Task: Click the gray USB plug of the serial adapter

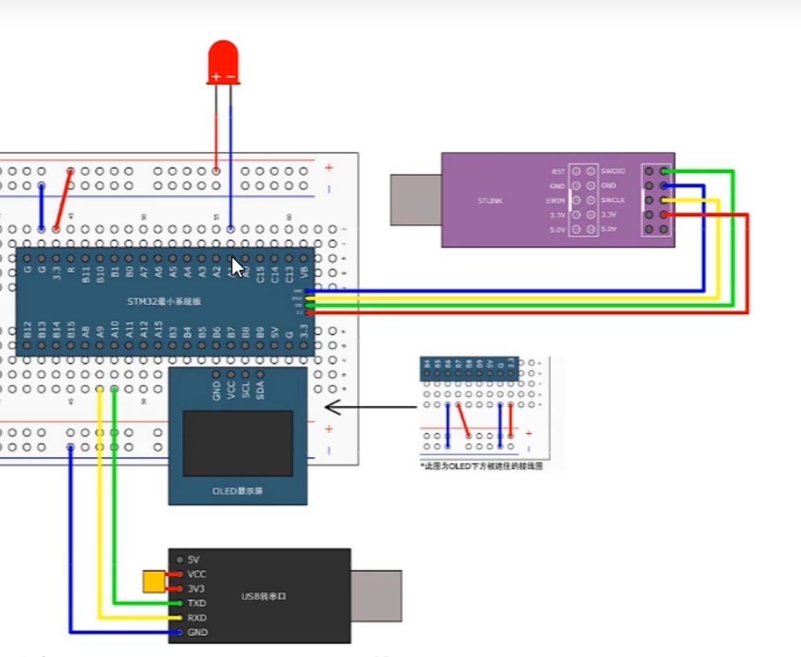Action: pyautogui.click(x=376, y=595)
